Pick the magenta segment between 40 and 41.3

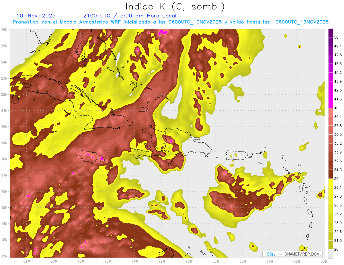click(331, 103)
